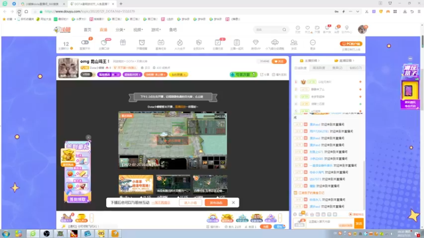Click the streamer cat avatar thumbnail
The image size is (424, 238).
click(x=68, y=68)
